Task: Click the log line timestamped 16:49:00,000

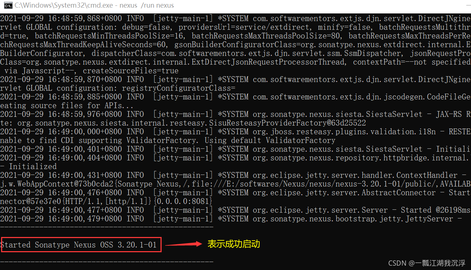Action: click(235, 131)
